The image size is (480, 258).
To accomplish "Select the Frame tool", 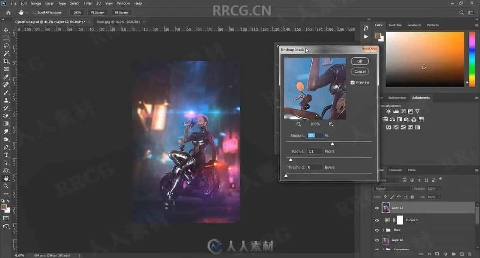I will (x=6, y=69).
